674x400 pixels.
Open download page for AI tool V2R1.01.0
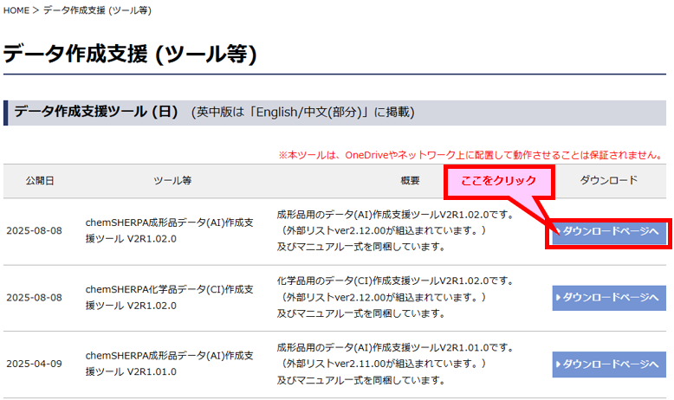click(x=609, y=365)
